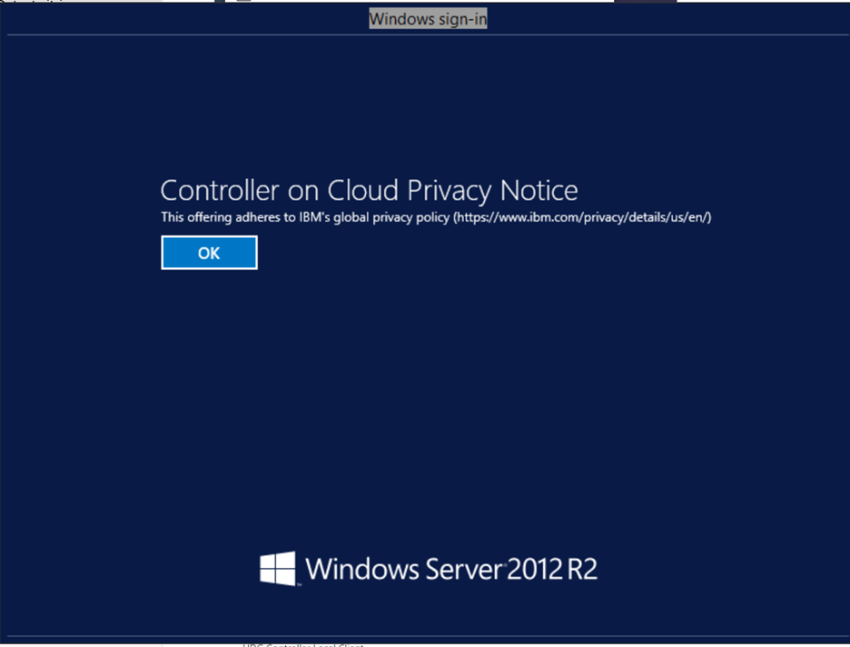The width and height of the screenshot is (850, 647).
Task: Click the OK button on privacy notice
Action: coord(209,253)
